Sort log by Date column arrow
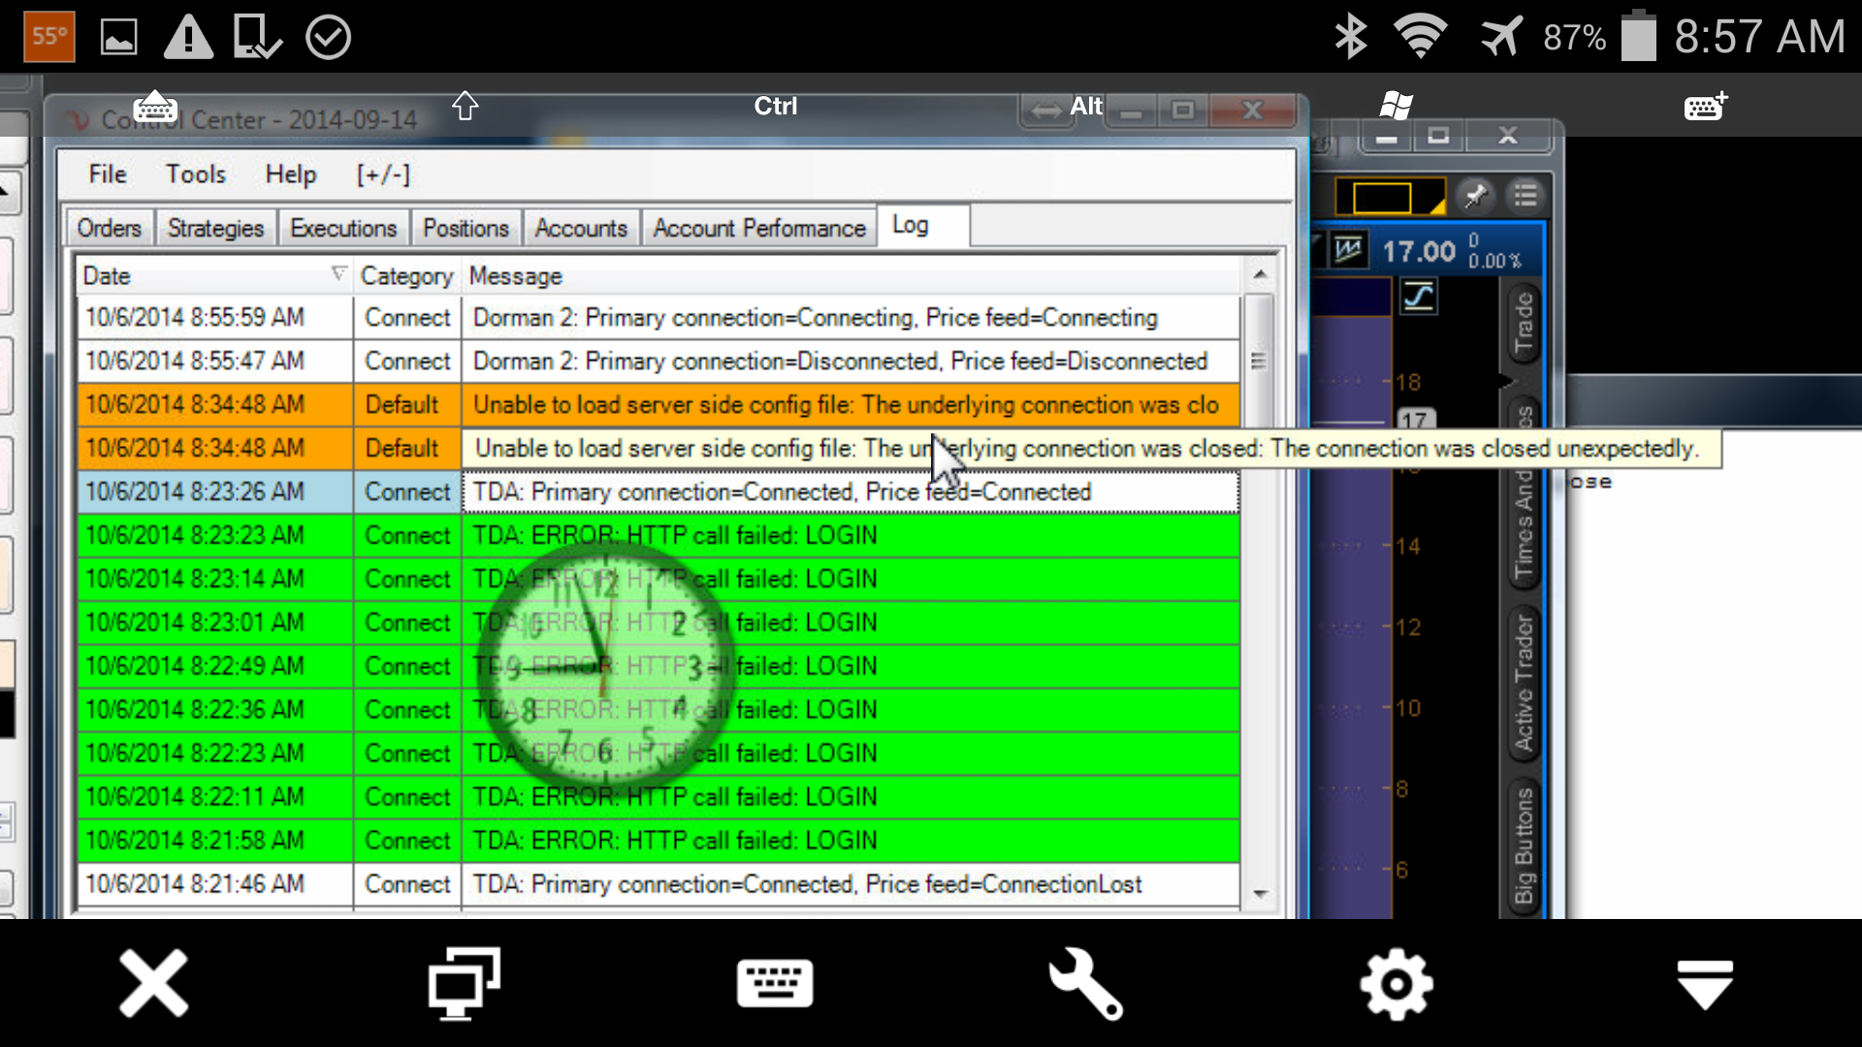This screenshot has height=1047, width=1862. pos(338,274)
